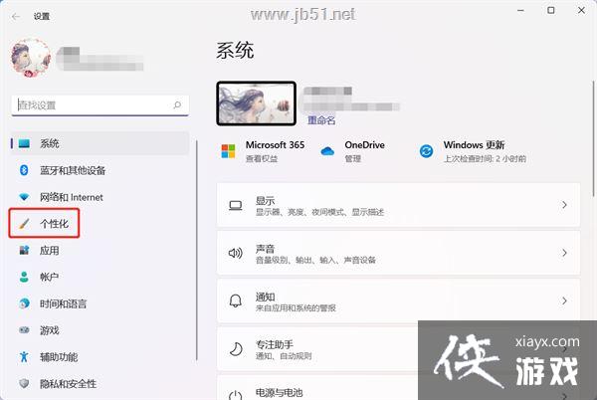Open 帐户 accounts settings
The width and height of the screenshot is (597, 400).
click(99, 277)
